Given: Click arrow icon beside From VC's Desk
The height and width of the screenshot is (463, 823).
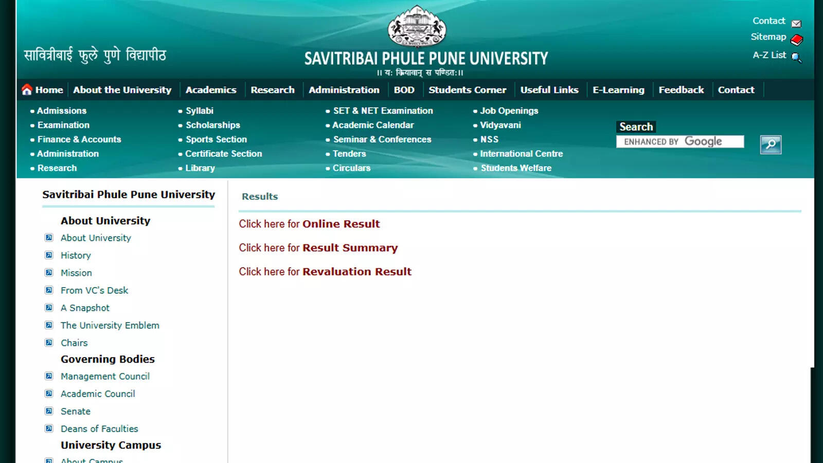Looking at the screenshot, I should (x=49, y=290).
